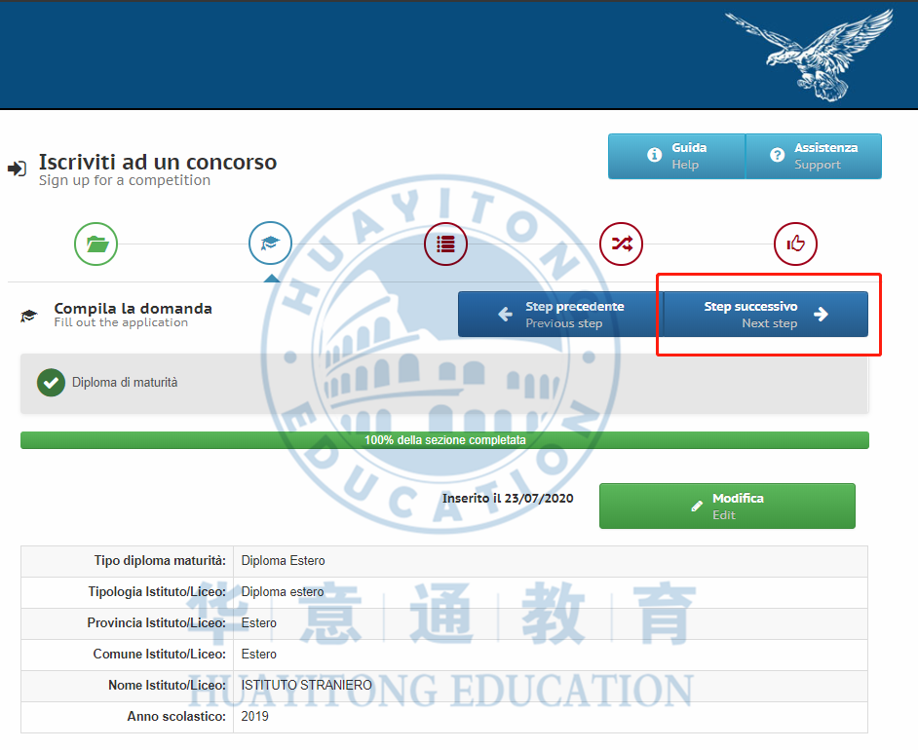Click the 100% della sezione completata progress bar
The height and width of the screenshot is (750, 918).
tap(445, 440)
